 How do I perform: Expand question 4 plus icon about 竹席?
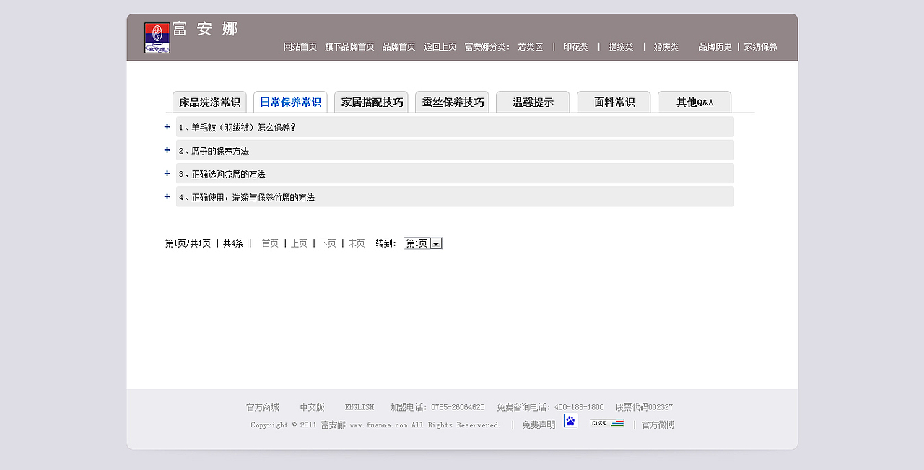[x=167, y=196]
